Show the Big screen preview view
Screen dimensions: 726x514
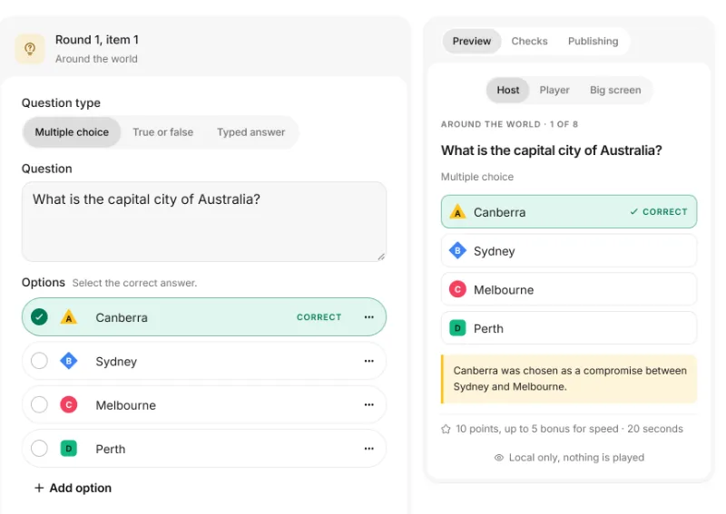(x=615, y=91)
